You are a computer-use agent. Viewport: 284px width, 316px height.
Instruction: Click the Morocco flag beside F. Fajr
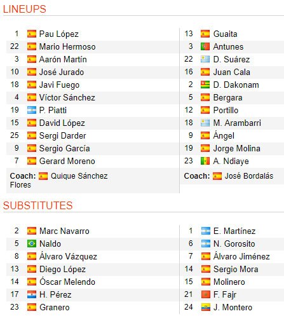click(206, 294)
